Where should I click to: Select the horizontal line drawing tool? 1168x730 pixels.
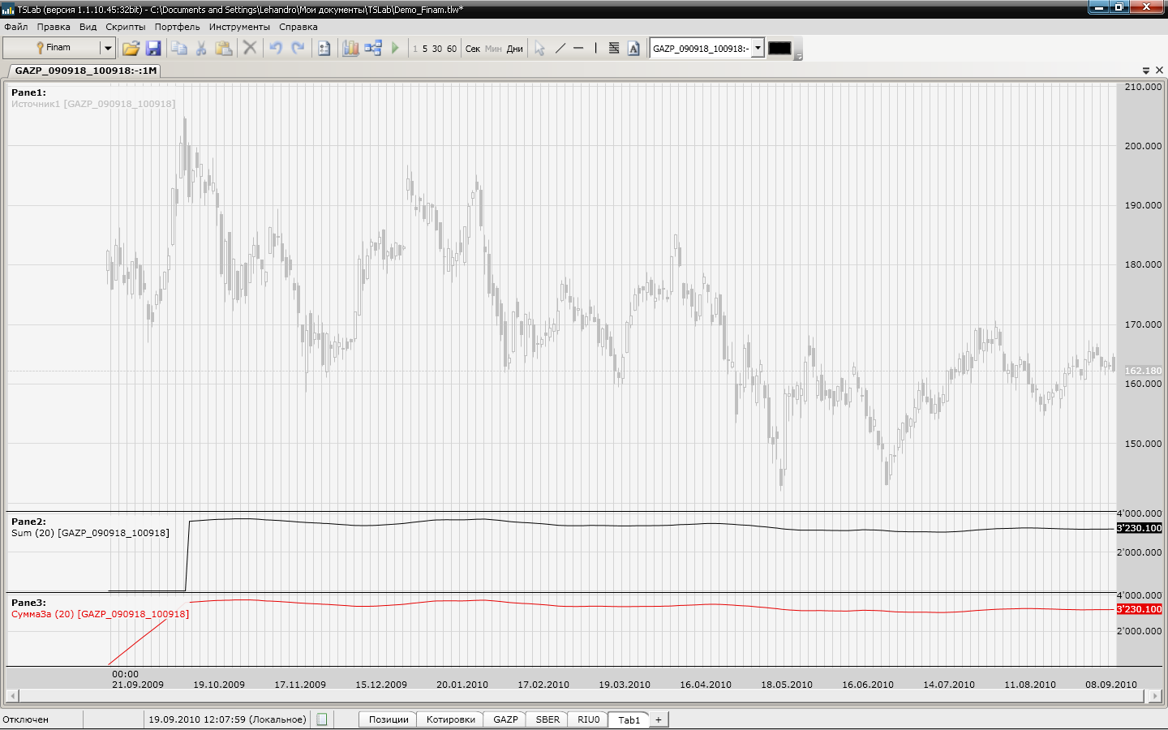click(578, 49)
